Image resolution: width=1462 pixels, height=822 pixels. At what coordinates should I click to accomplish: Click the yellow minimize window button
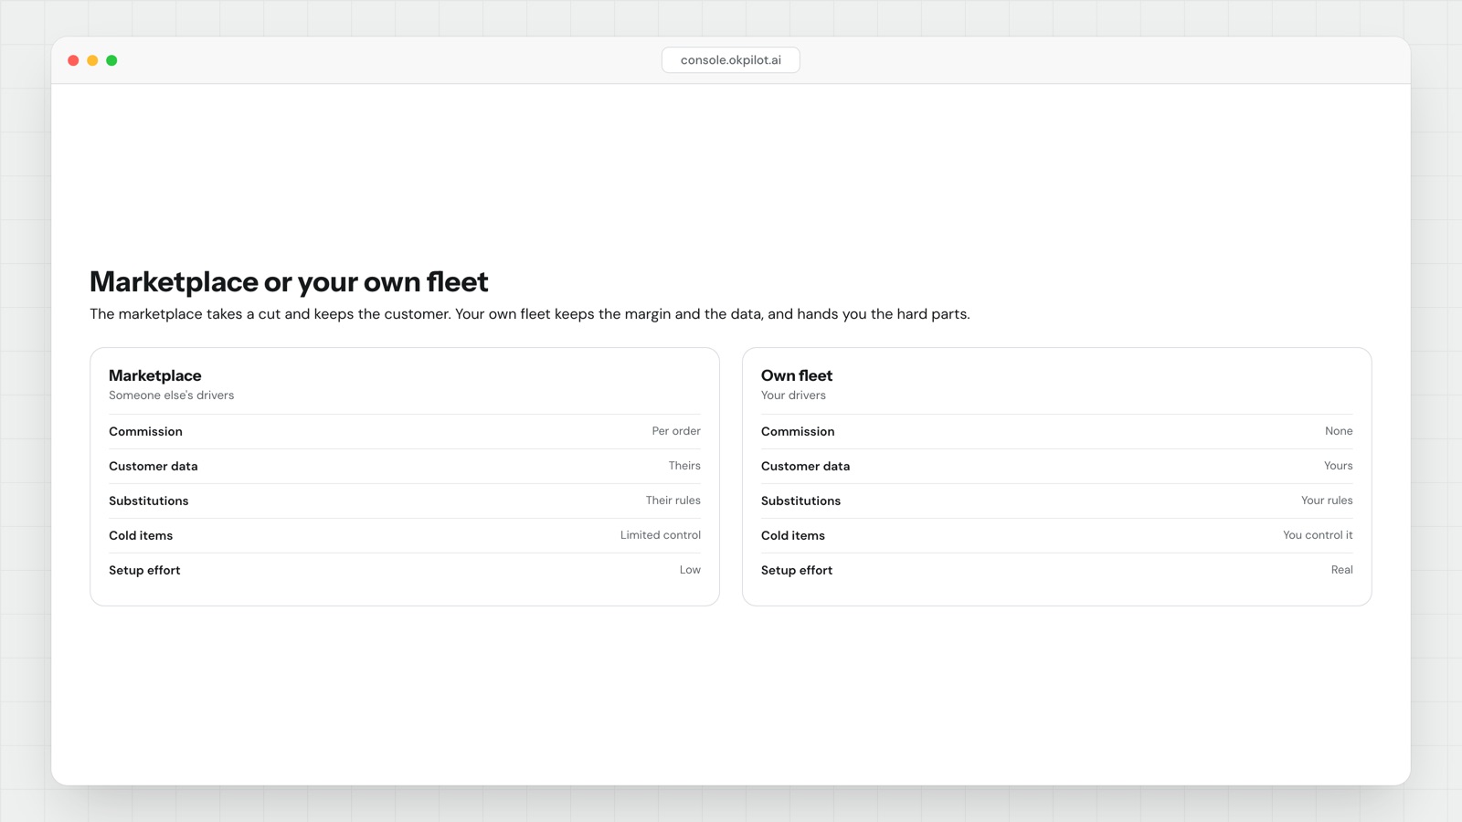tap(92, 60)
